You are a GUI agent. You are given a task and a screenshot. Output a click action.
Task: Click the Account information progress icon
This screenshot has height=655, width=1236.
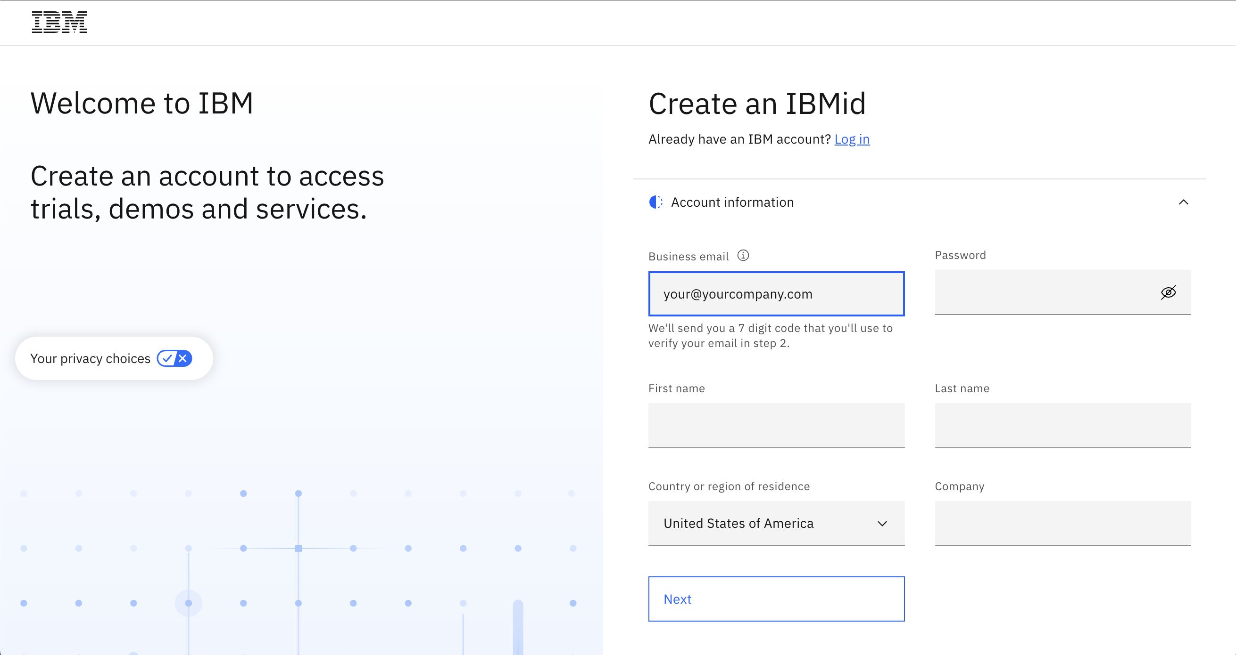point(655,202)
